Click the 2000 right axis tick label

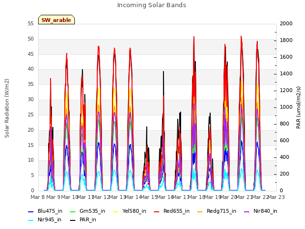(286, 24)
